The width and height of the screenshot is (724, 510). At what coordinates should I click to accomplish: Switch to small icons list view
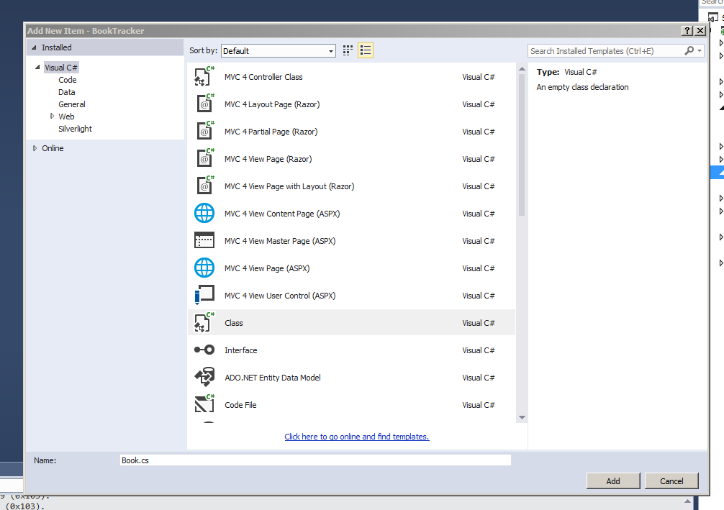pyautogui.click(x=365, y=50)
